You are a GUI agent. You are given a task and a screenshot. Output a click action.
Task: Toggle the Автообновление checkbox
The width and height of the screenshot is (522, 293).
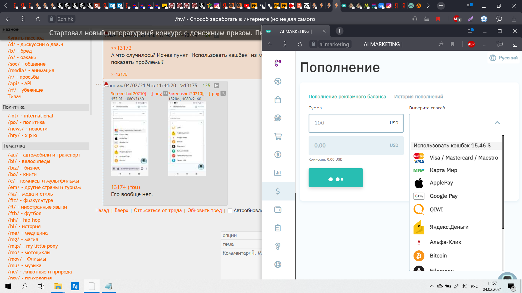click(230, 211)
